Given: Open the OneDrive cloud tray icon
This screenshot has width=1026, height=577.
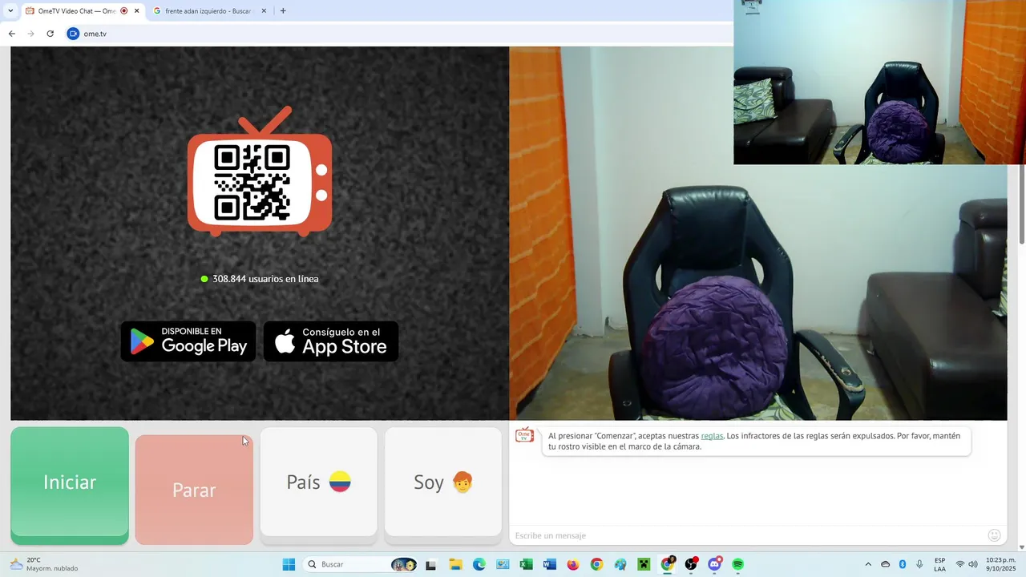Looking at the screenshot, I should click(x=885, y=564).
